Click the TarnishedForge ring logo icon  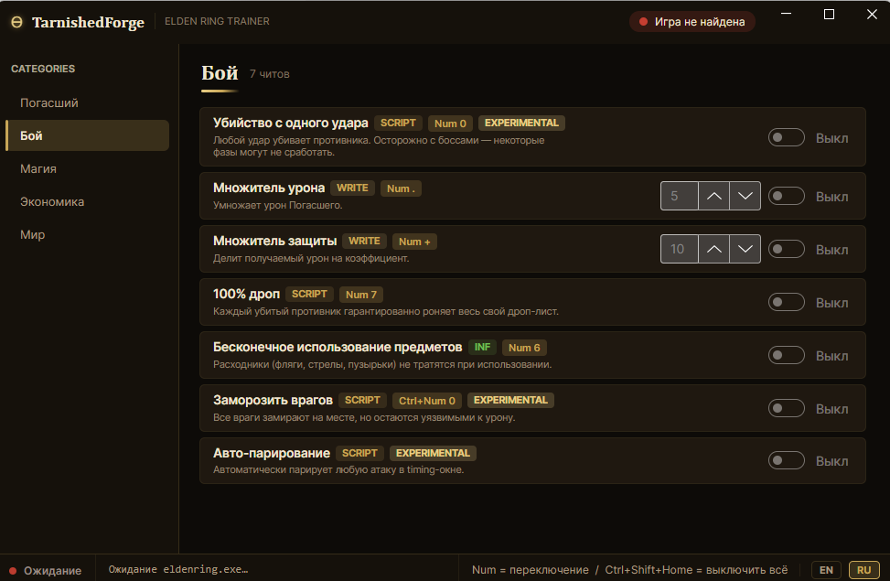pyautogui.click(x=17, y=22)
